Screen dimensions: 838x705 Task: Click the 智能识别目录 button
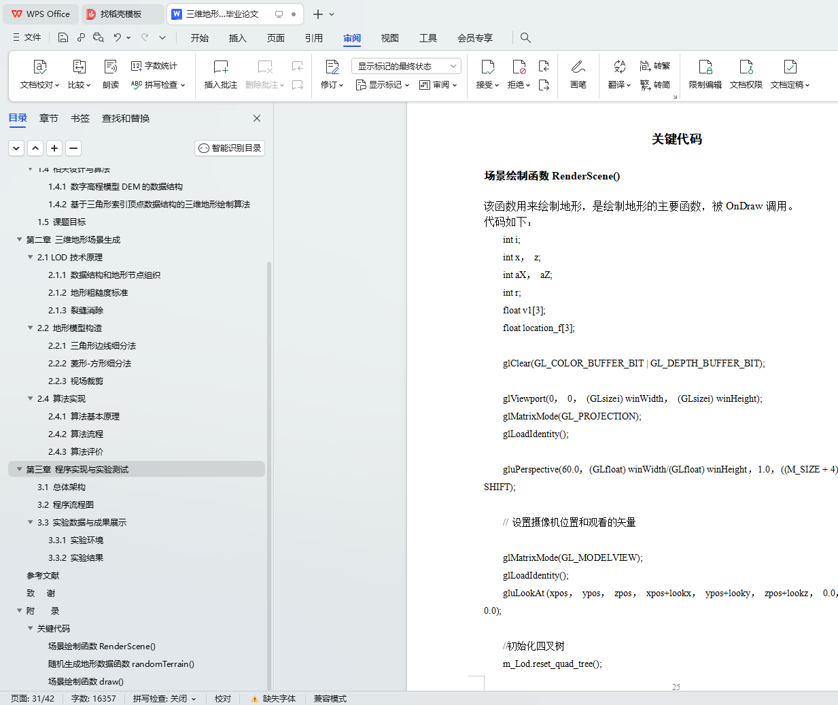pos(230,148)
